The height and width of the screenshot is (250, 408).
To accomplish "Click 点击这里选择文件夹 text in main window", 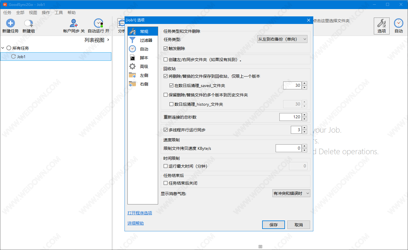I will pos(331,21).
